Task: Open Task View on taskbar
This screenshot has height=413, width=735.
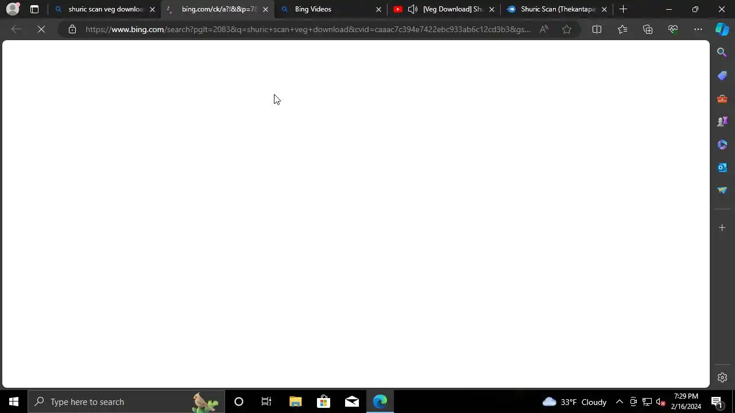Action: click(x=266, y=402)
